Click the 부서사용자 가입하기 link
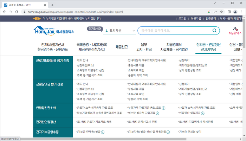Viewport: 246px width, 141px height. pos(231,19)
